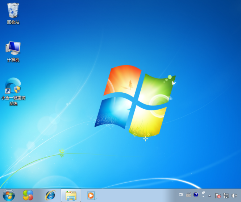Click the network connection tray icon

point(226,195)
